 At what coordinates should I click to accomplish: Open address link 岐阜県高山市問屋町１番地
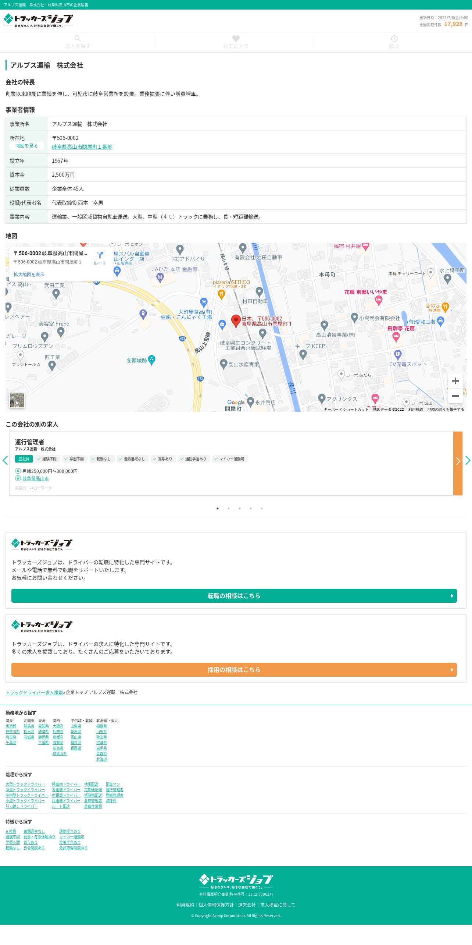click(x=82, y=147)
